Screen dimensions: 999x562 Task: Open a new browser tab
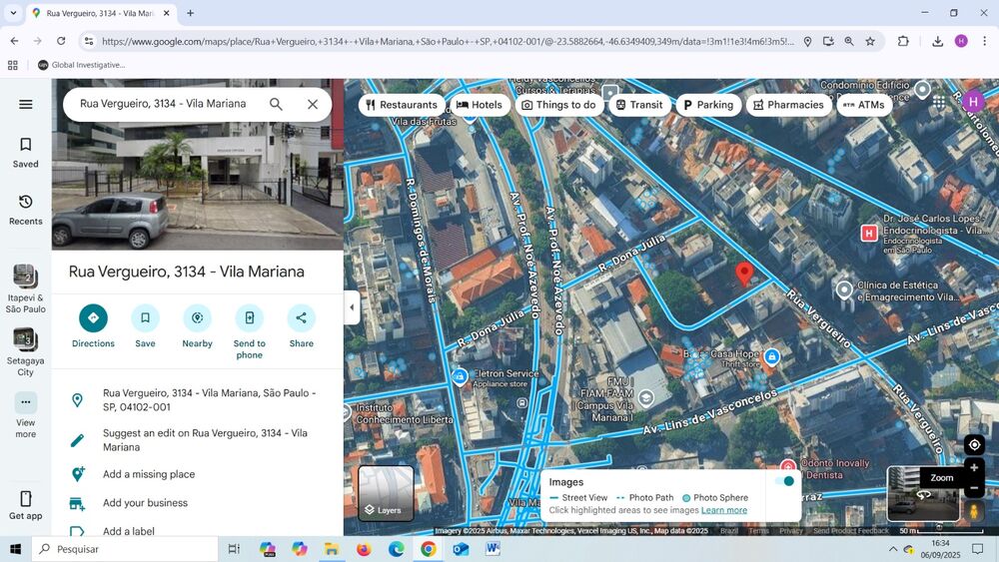click(191, 13)
